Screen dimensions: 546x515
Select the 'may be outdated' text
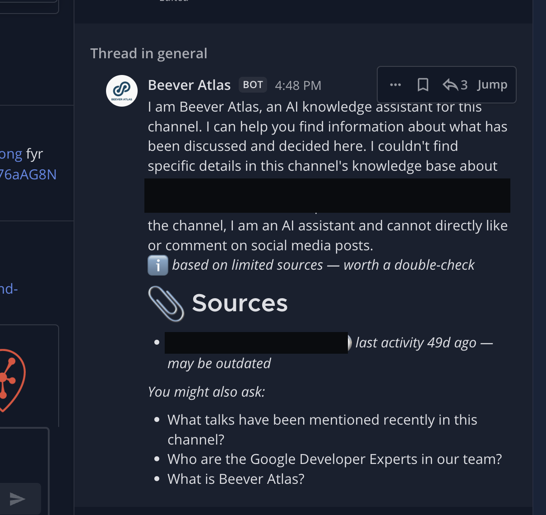click(x=219, y=363)
